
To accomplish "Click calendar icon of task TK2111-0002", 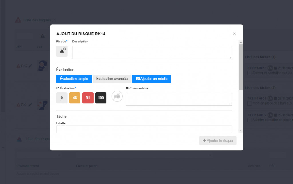I will point(276,115).
